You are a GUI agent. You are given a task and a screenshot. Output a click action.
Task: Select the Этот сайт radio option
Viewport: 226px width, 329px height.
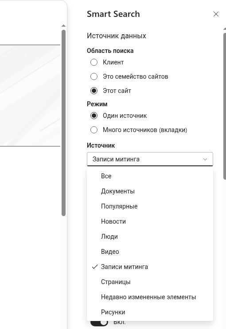point(94,91)
